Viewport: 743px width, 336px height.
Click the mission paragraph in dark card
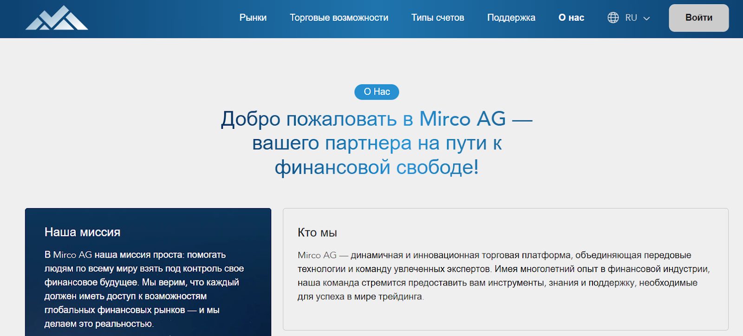coord(144,289)
